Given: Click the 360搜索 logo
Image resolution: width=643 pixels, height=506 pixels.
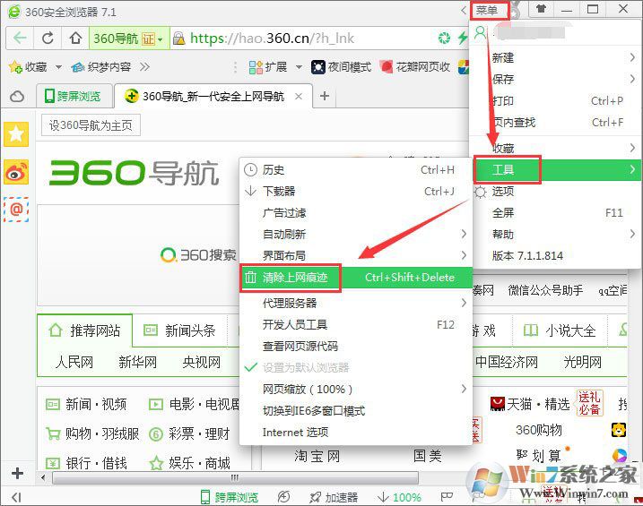Looking at the screenshot, I should point(198,255).
